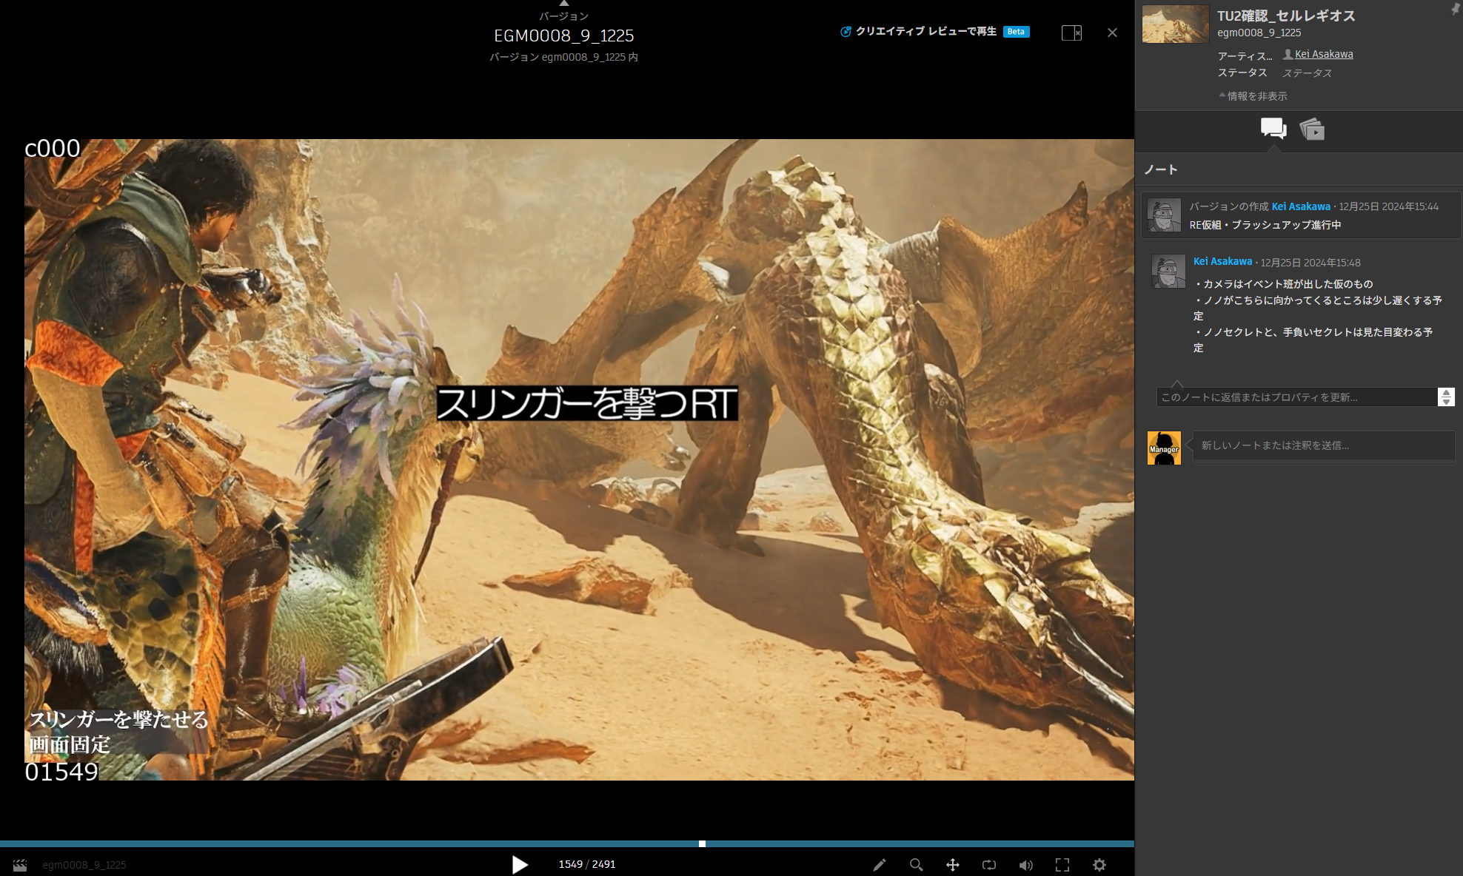Switch to the notes speech-bubble tab
The width and height of the screenshot is (1463, 876).
point(1273,129)
